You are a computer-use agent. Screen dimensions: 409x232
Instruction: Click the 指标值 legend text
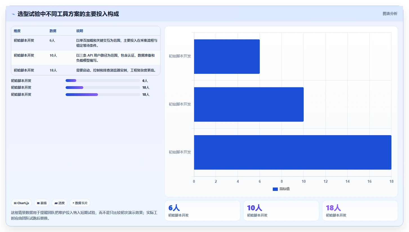point(285,189)
